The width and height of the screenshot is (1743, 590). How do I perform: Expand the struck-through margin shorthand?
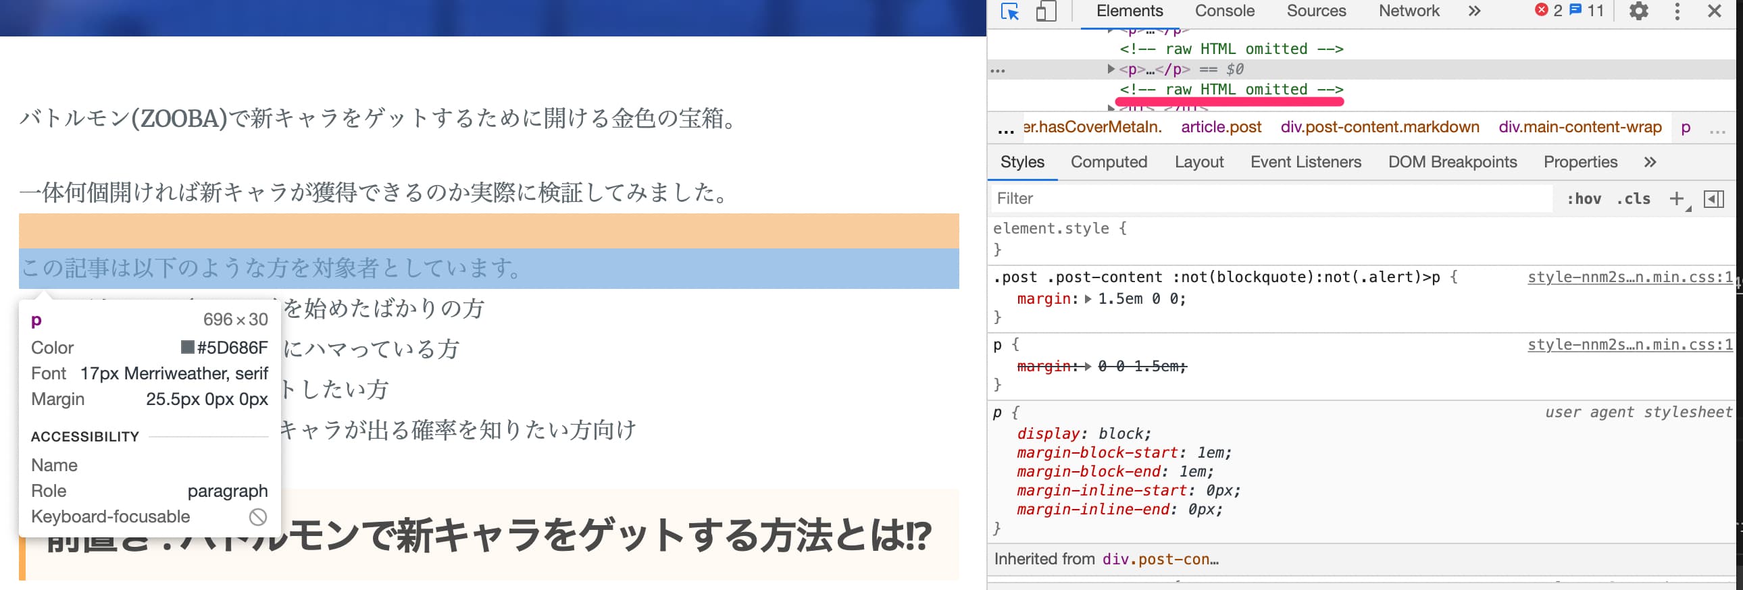pyautogui.click(x=1088, y=367)
